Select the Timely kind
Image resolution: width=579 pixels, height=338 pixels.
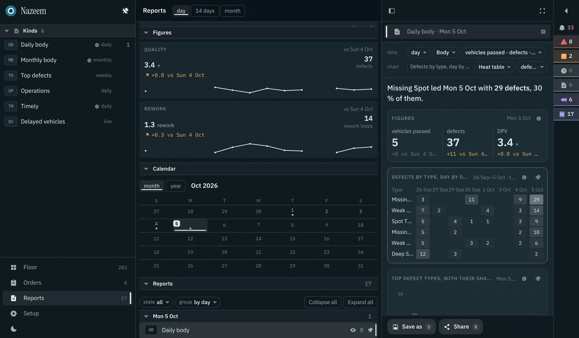(x=67, y=106)
